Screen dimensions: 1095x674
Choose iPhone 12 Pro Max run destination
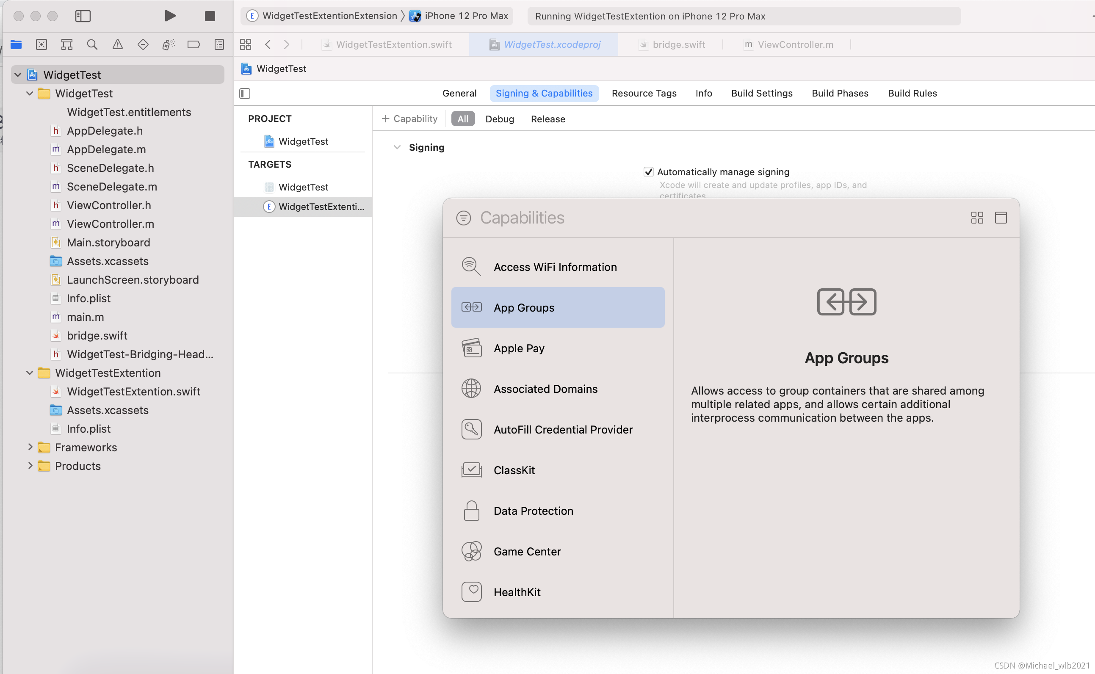[459, 16]
